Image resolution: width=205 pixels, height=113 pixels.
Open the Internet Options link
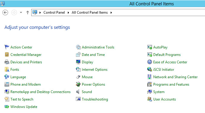[95, 70]
